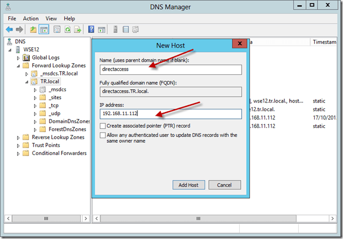Check Allow any authenticated user to update
This screenshot has width=343, height=239.
(x=103, y=135)
